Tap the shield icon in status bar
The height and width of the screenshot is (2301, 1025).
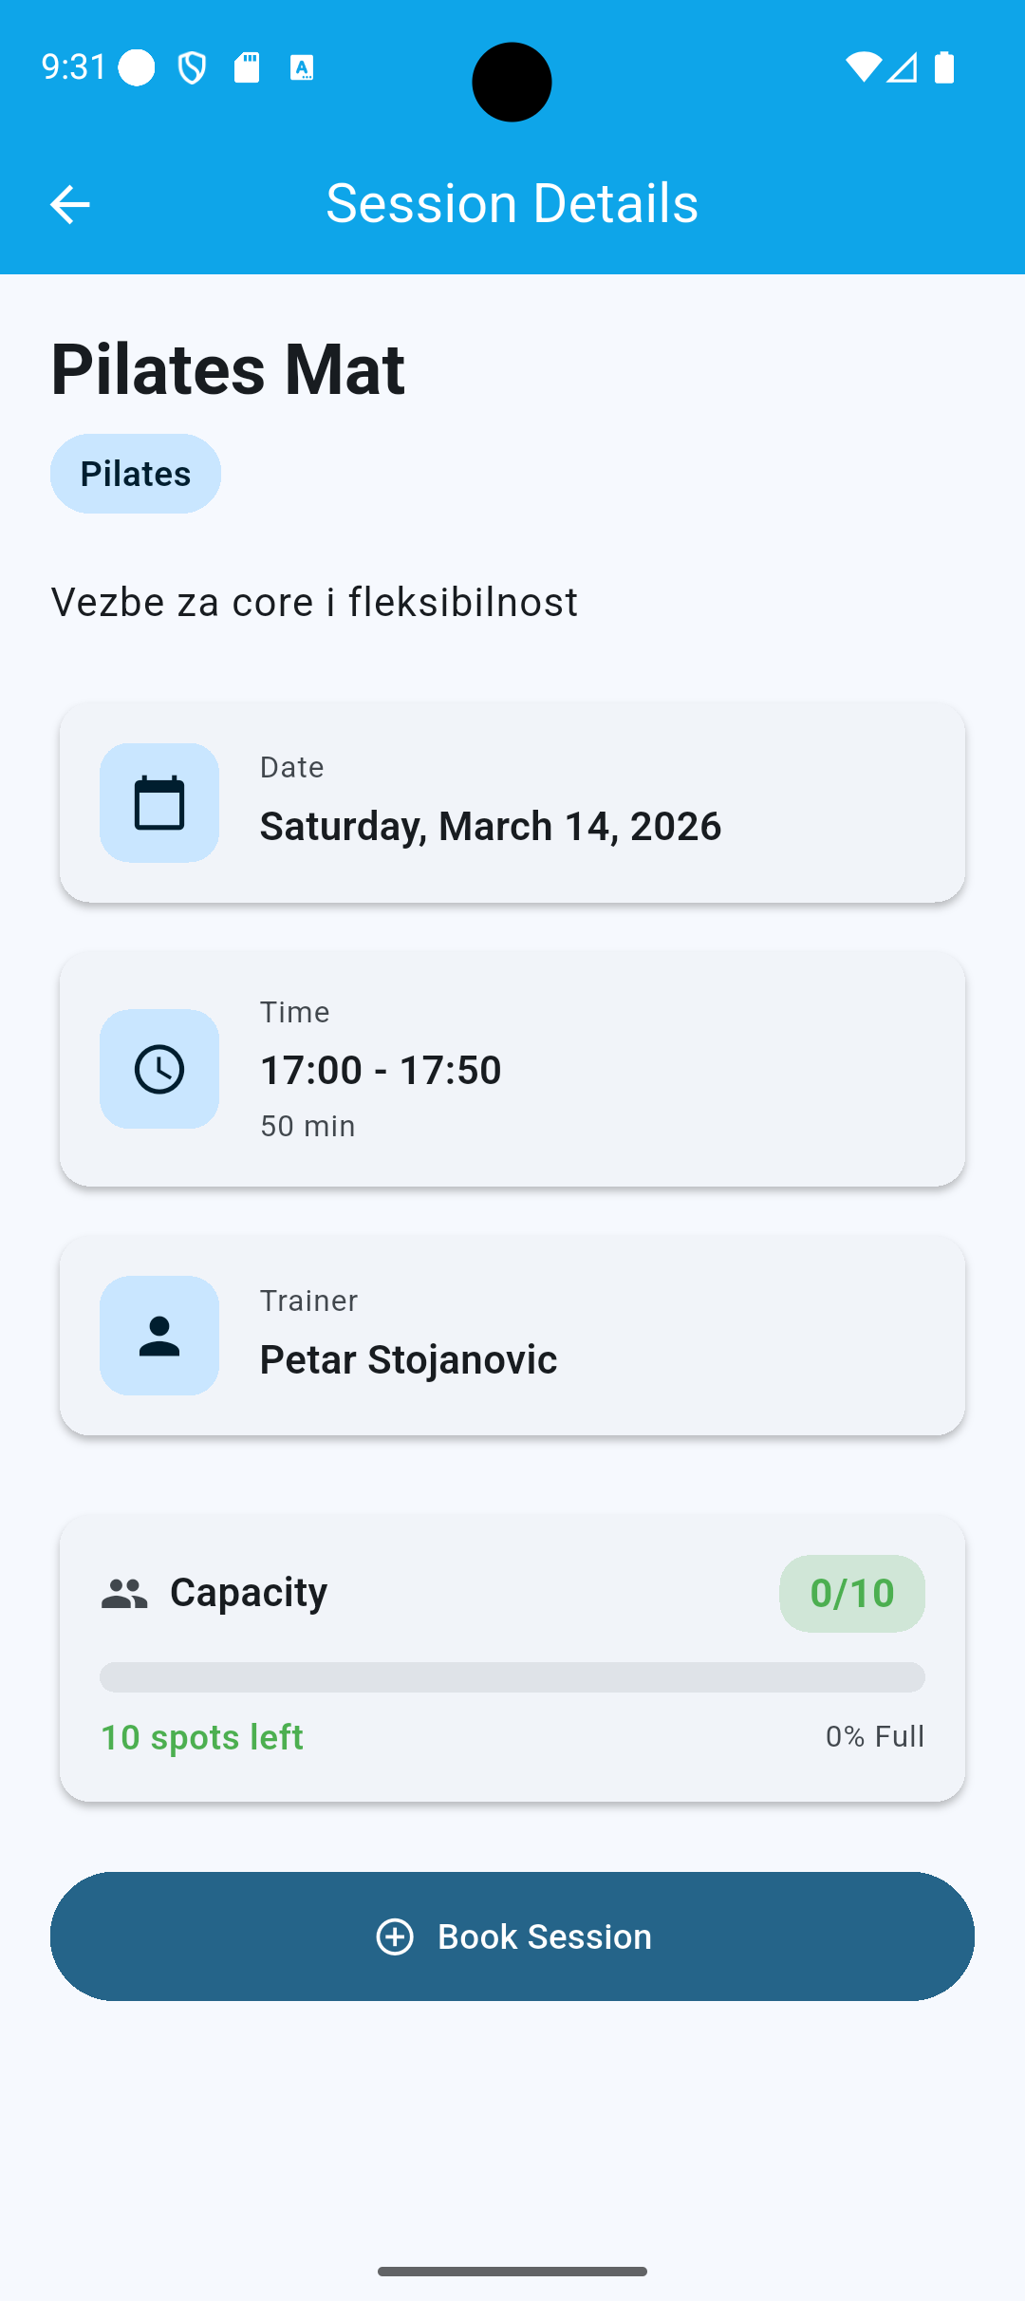(x=192, y=67)
